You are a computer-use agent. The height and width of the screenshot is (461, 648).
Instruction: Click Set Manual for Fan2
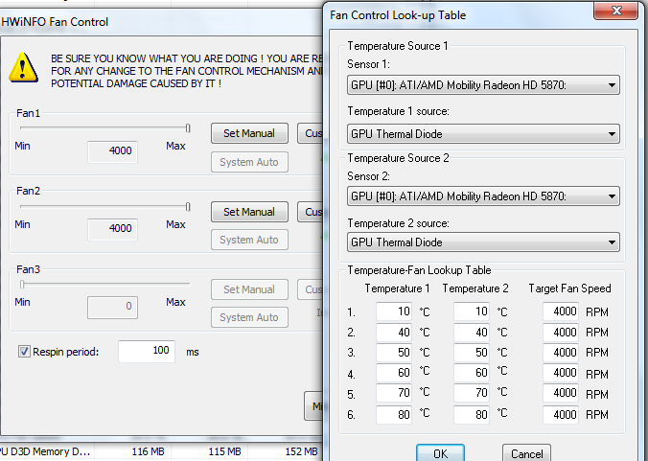tap(249, 212)
